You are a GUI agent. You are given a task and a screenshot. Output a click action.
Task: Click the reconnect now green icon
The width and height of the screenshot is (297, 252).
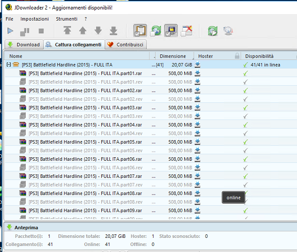click(212, 31)
